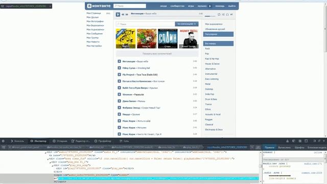327x184 pixels.
Task: Play the Stromae Papaoutai track
Action: tap(119, 95)
